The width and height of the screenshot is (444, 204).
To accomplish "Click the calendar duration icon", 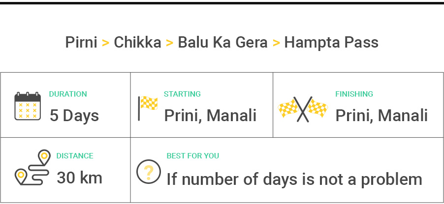I will tap(28, 106).
